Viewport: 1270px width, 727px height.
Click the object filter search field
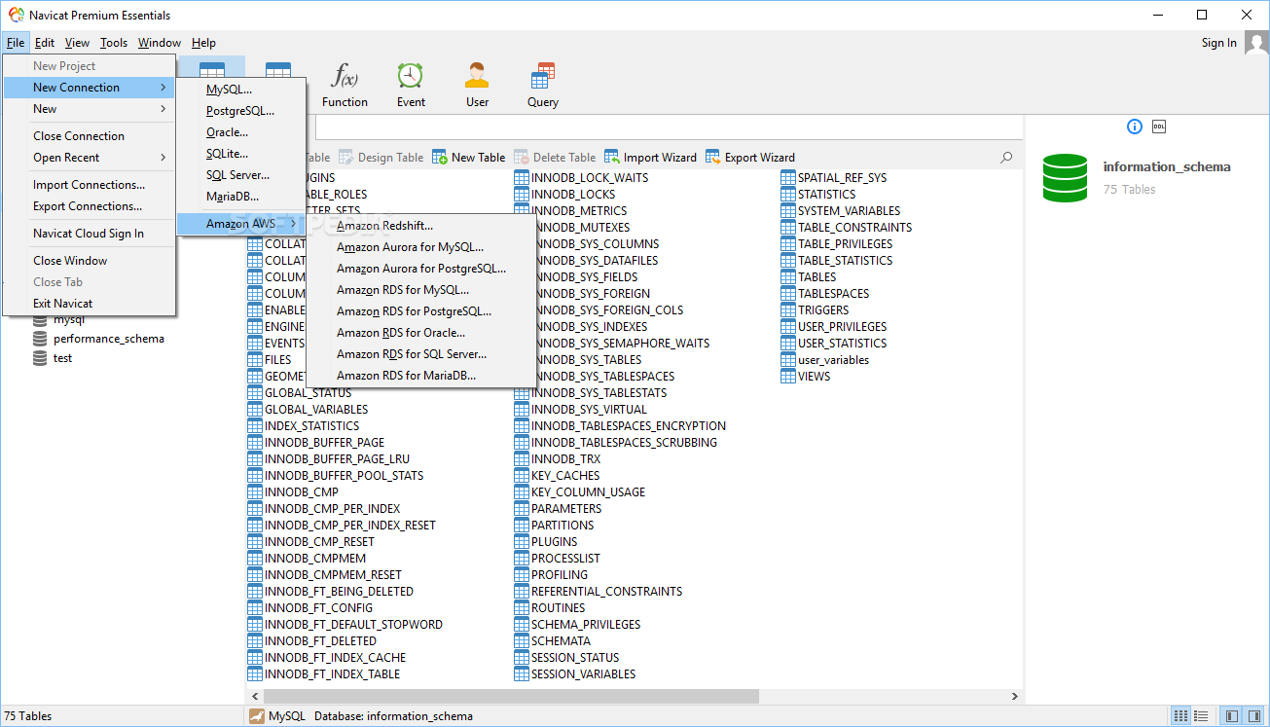[x=670, y=127]
